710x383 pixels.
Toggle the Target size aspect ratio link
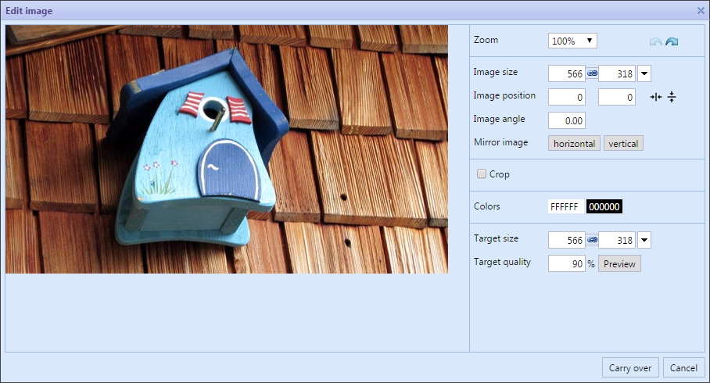pos(592,240)
